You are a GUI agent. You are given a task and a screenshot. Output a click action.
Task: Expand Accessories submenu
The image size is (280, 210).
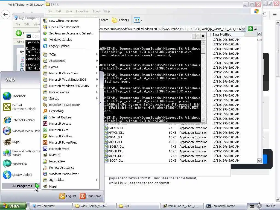click(x=70, y=61)
